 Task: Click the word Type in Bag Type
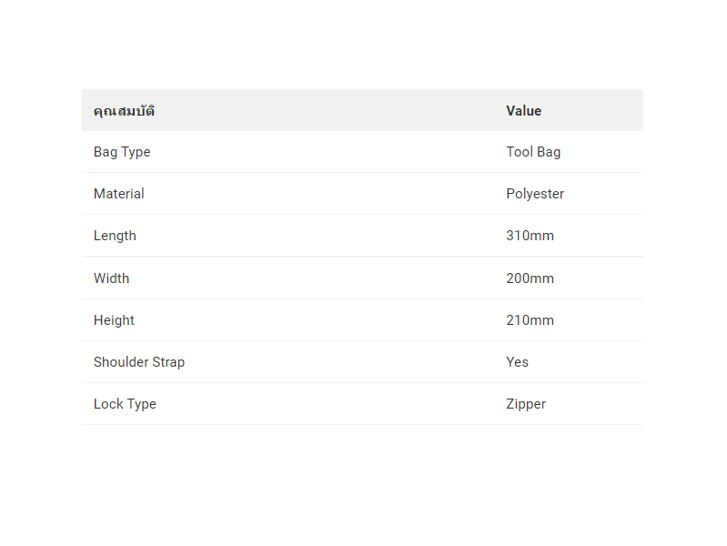[136, 152]
